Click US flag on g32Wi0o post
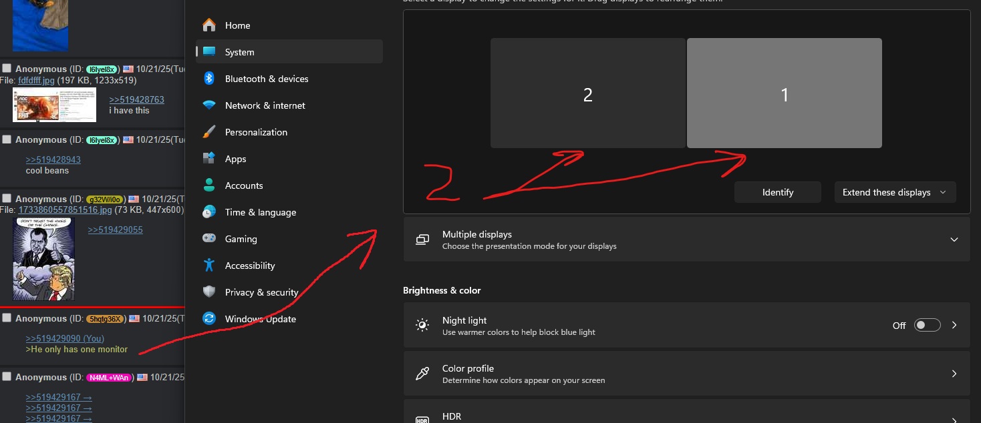Viewport: 981px width, 423px height. coord(134,199)
